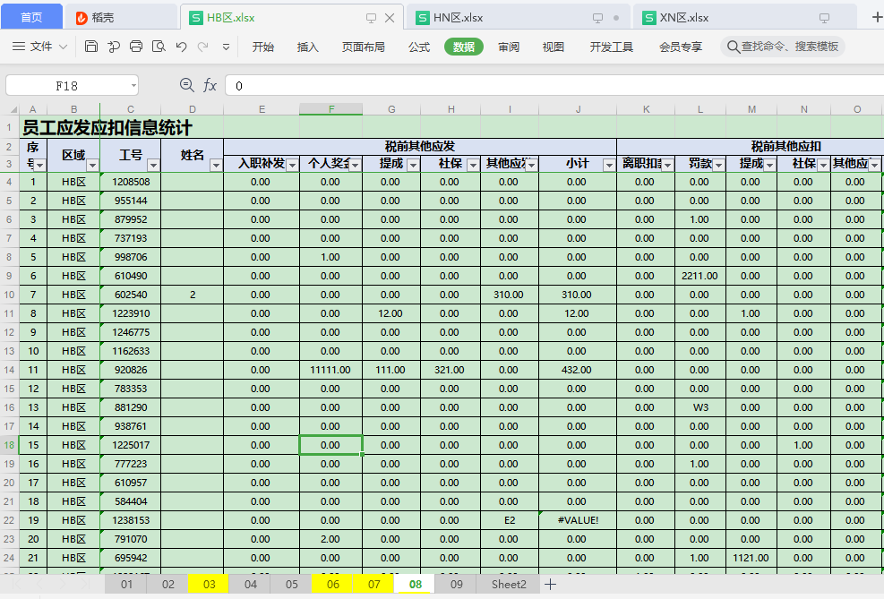Expand the Name Box dropdown arrow
884x599 pixels.
[133, 86]
